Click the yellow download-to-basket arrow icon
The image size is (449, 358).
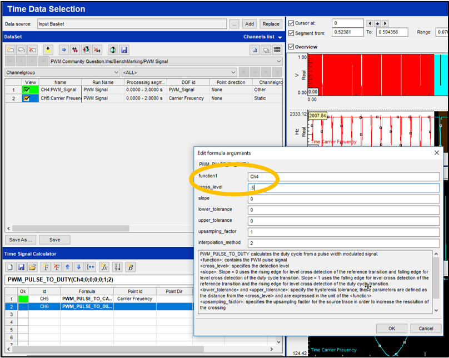coord(48,50)
